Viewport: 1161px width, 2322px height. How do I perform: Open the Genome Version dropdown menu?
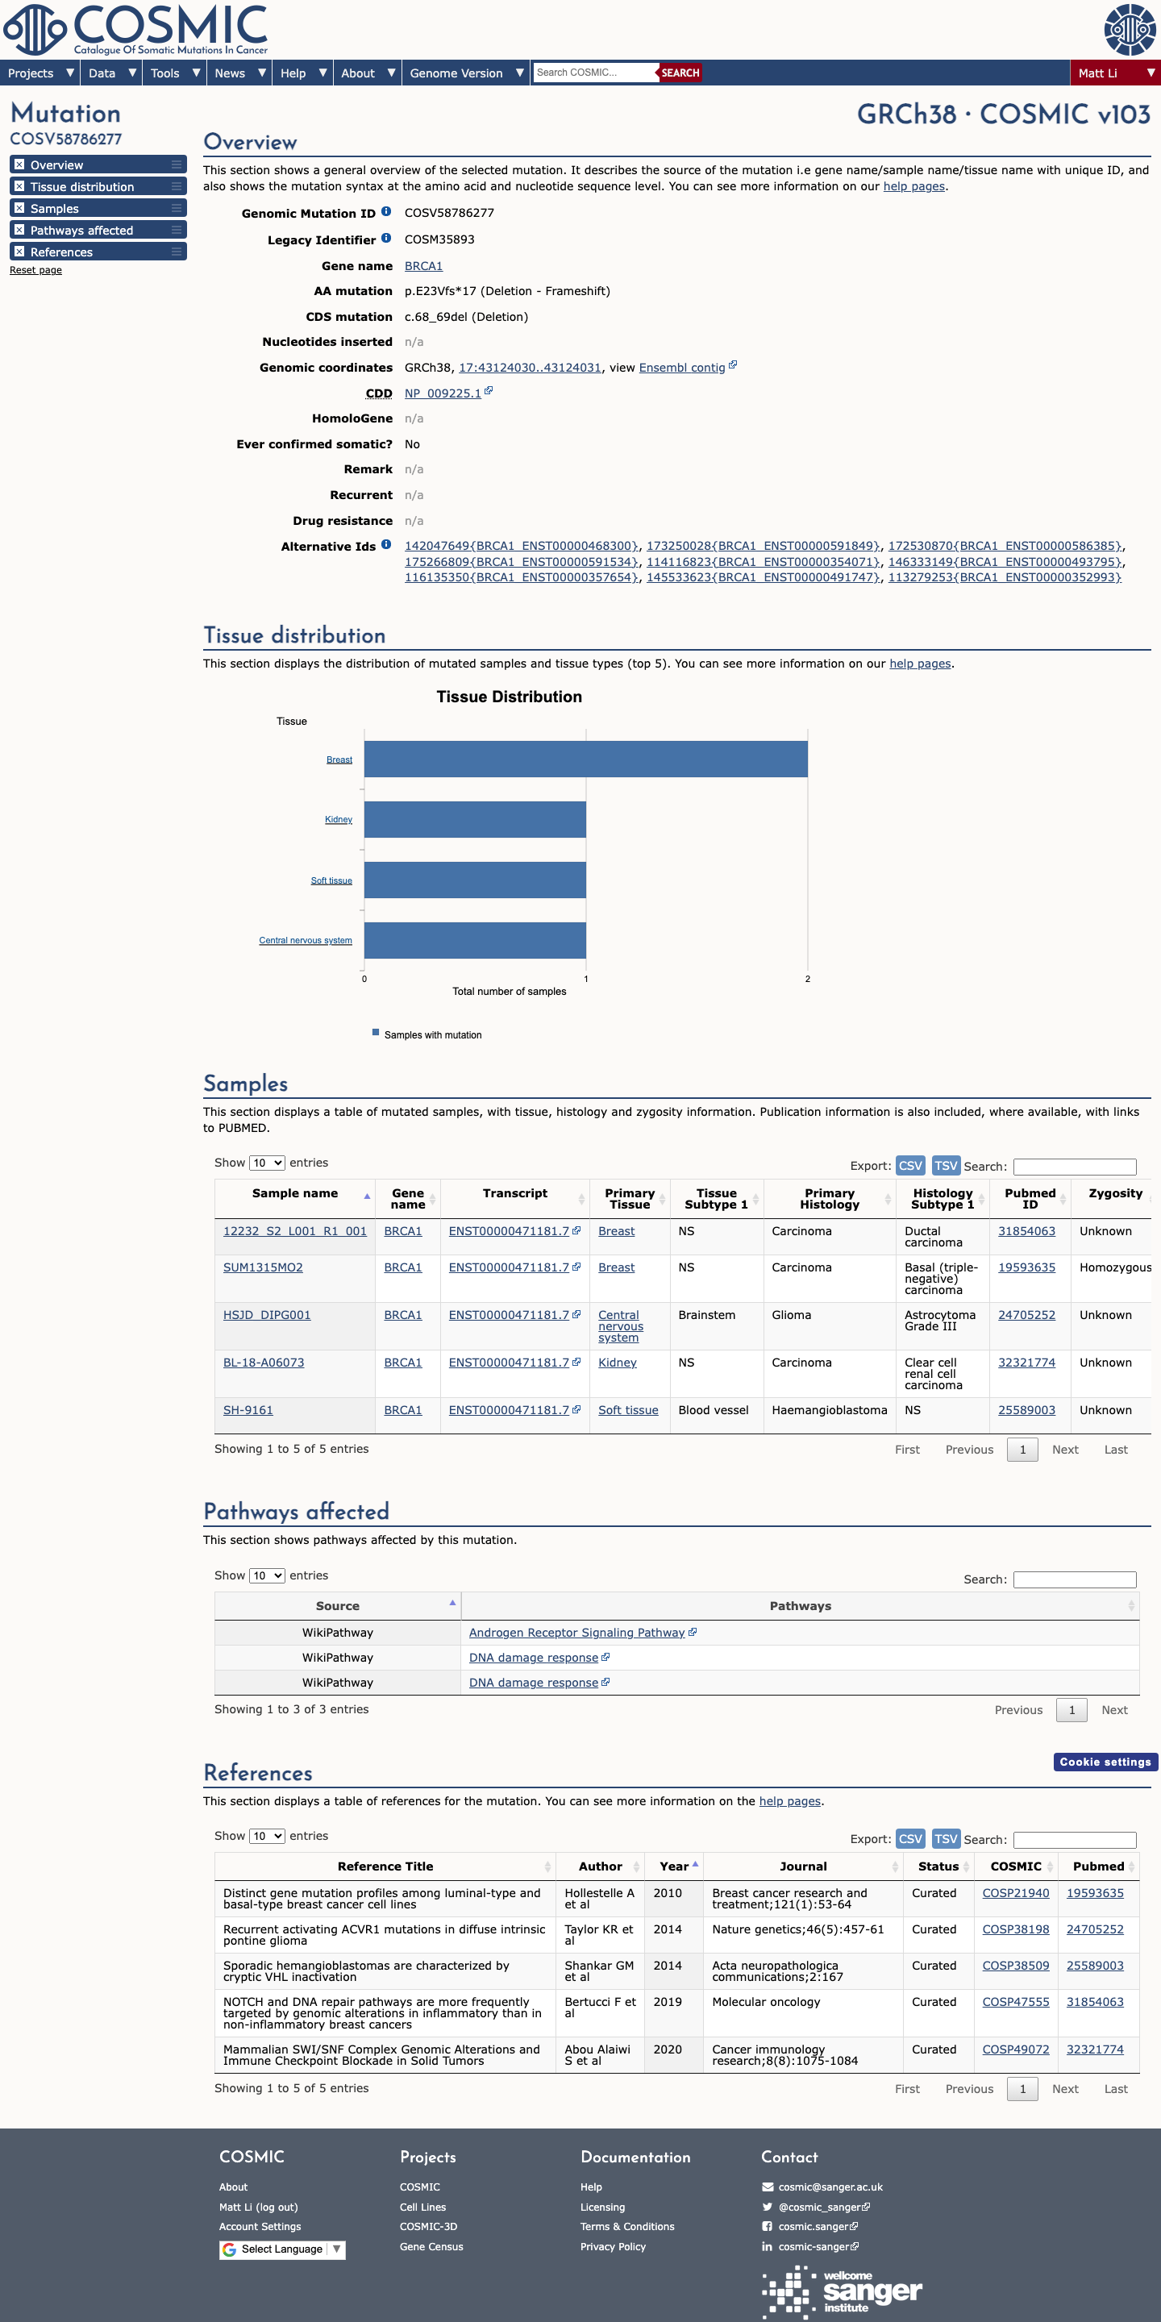coord(465,73)
